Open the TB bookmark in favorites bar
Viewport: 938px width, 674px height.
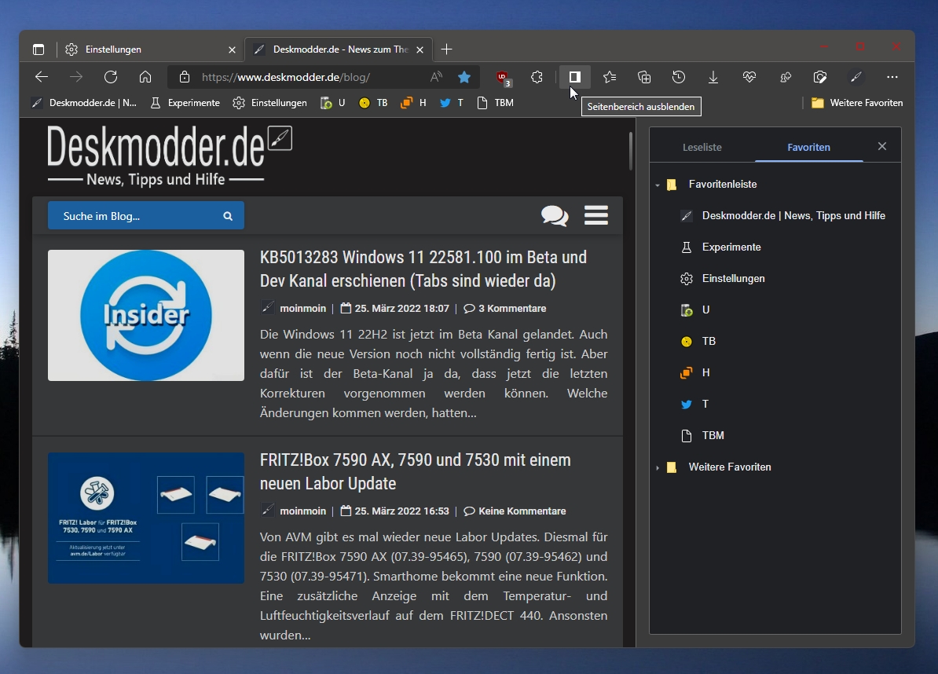pos(373,103)
